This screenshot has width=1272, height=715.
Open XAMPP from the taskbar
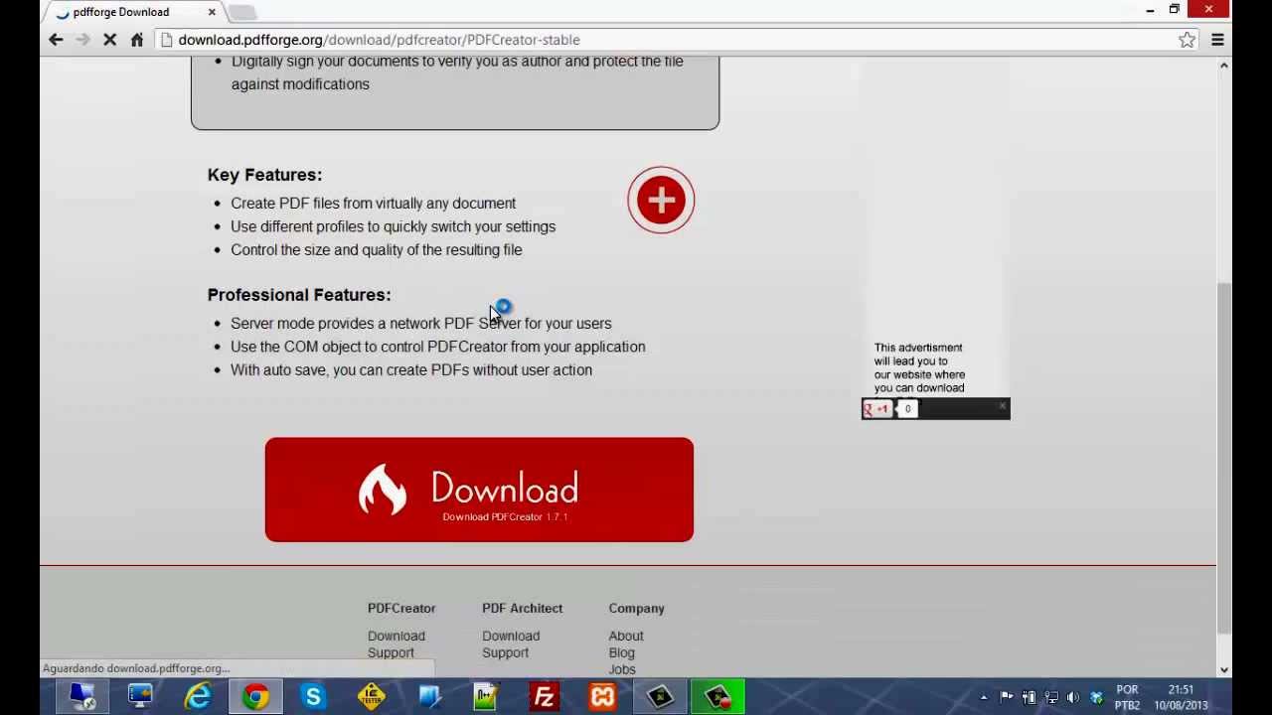pos(602,697)
